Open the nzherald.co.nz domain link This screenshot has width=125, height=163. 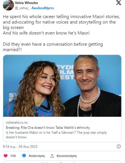point(17,123)
